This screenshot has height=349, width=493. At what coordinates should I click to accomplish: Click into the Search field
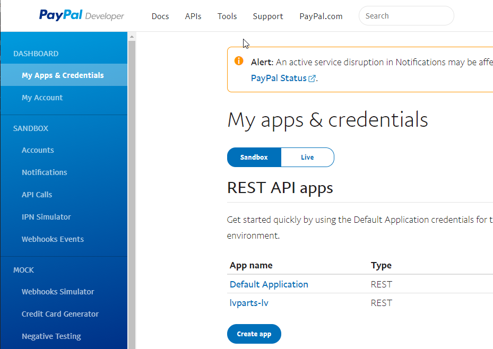click(x=406, y=16)
